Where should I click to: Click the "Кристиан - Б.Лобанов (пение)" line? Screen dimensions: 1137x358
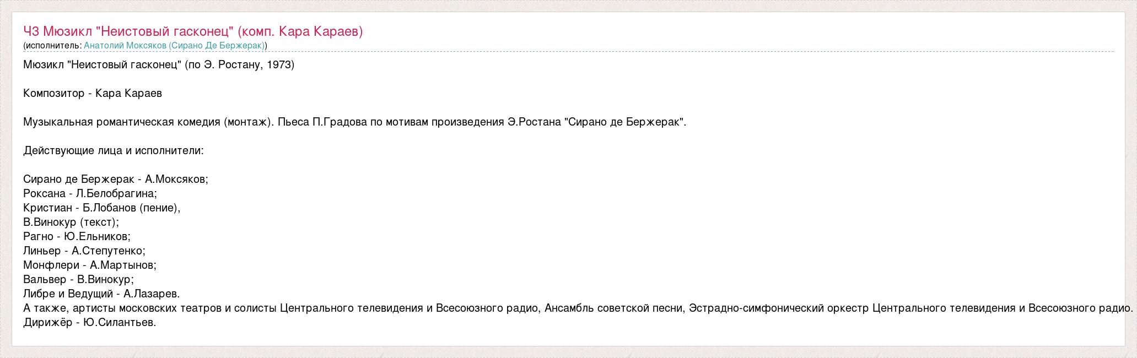[102, 208]
